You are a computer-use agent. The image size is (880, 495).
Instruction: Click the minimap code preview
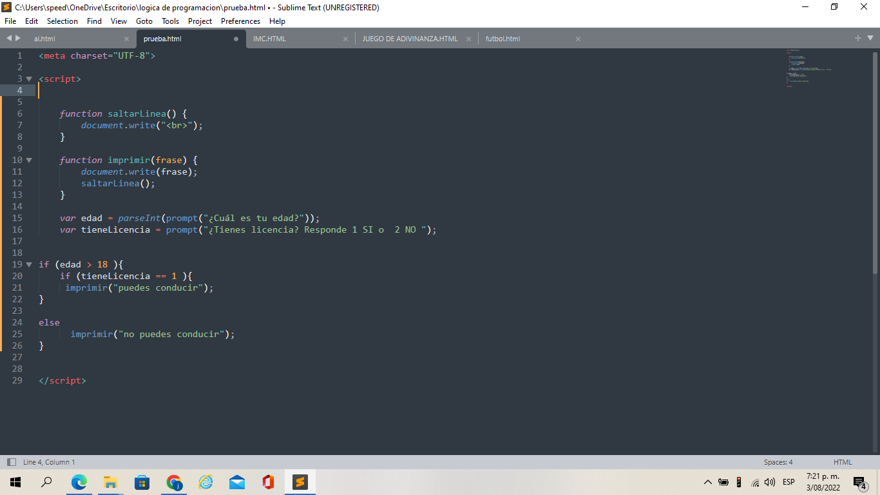pyautogui.click(x=808, y=68)
